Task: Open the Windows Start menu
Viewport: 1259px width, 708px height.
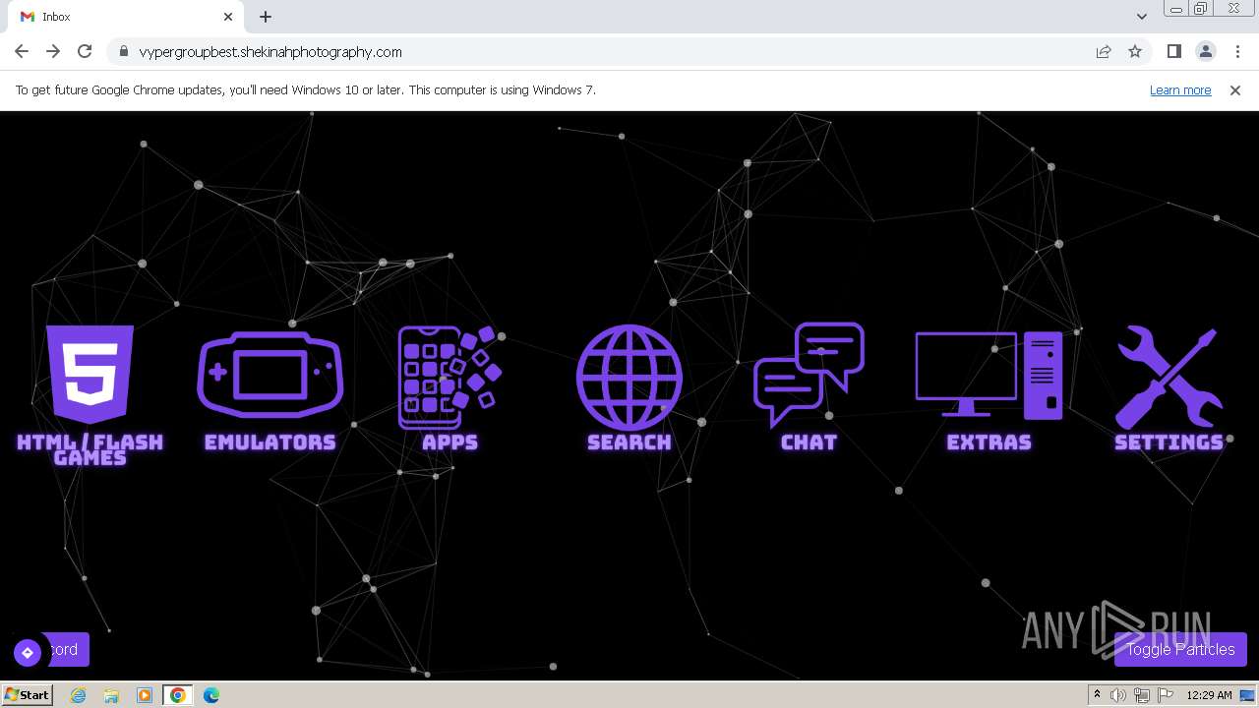Action: click(28, 695)
